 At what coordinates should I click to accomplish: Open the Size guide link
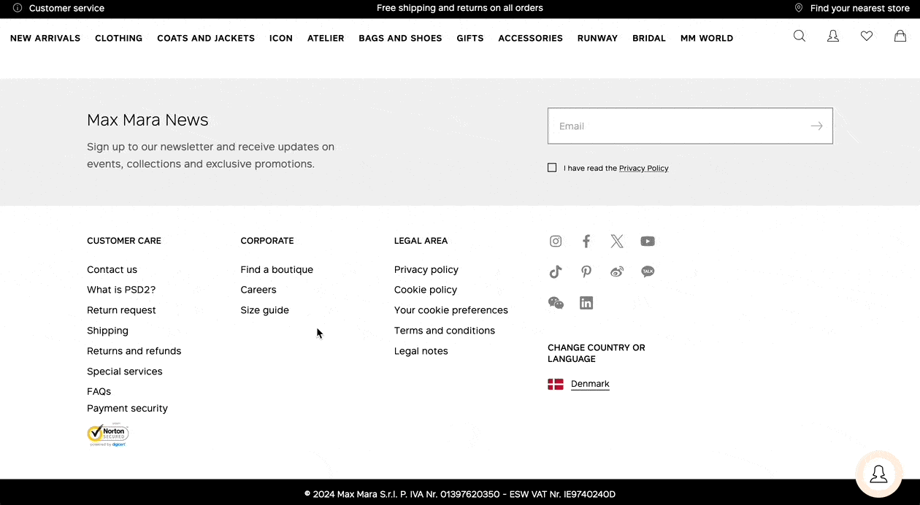click(x=264, y=309)
